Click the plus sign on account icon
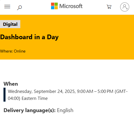Viewport: 134px width, 117px height. 127,9
